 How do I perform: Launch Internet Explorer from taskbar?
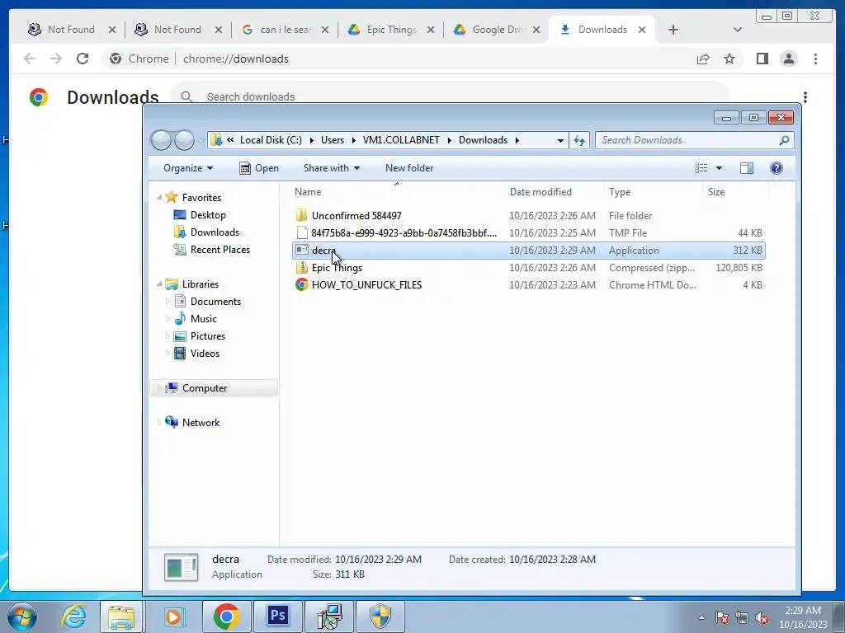[x=73, y=617]
